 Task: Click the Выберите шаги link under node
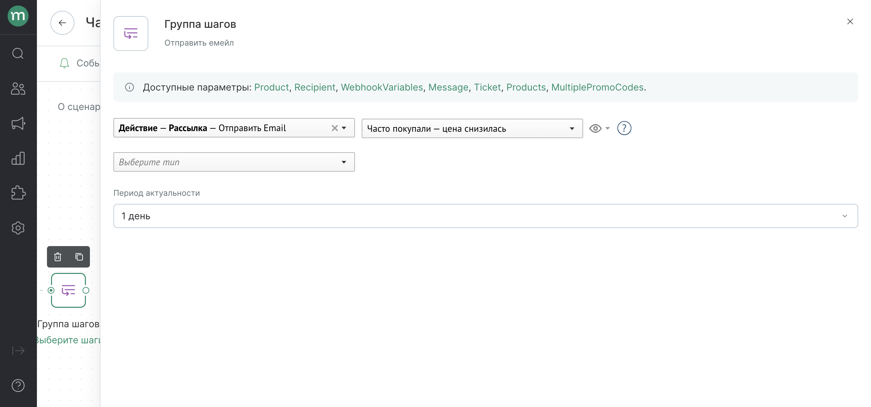(69, 340)
